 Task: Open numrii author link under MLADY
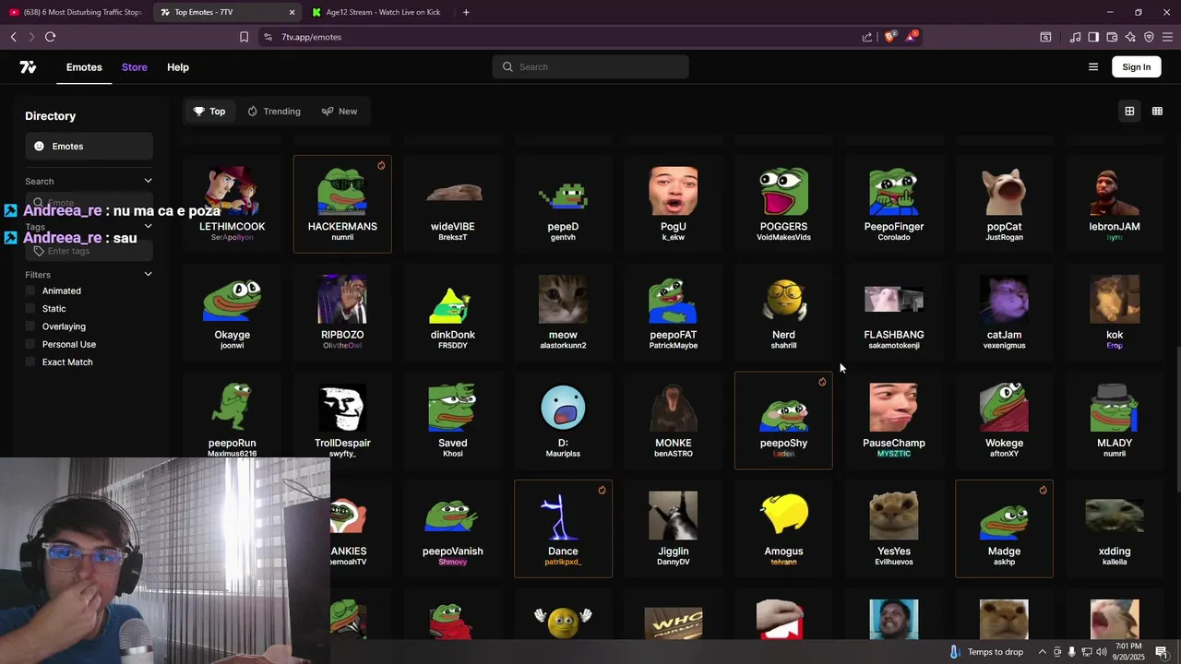pos(1115,454)
